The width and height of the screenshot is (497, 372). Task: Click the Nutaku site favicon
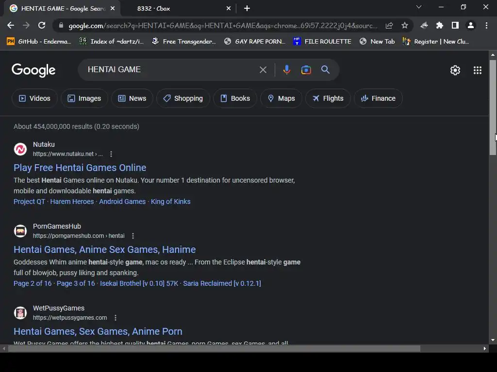(20, 149)
